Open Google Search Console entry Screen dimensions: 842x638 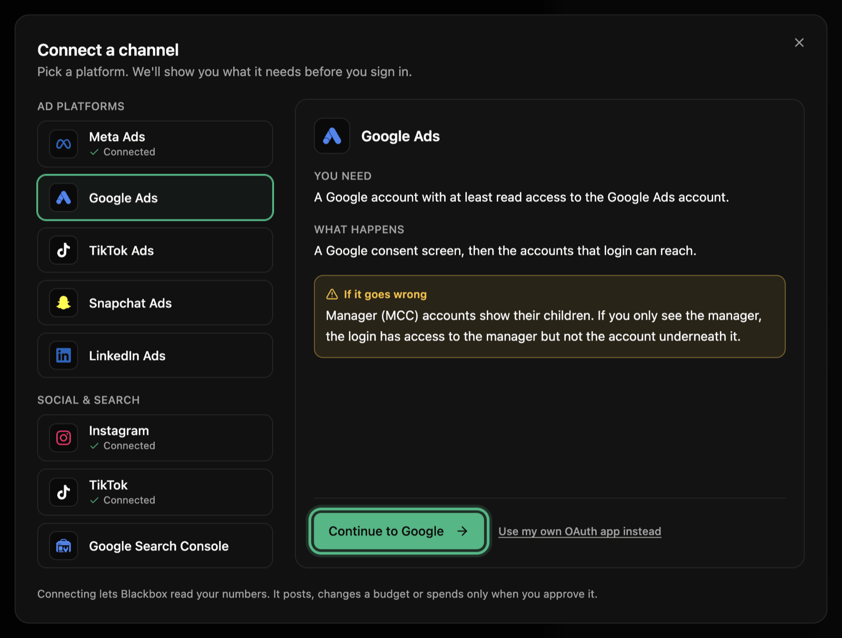tap(155, 546)
